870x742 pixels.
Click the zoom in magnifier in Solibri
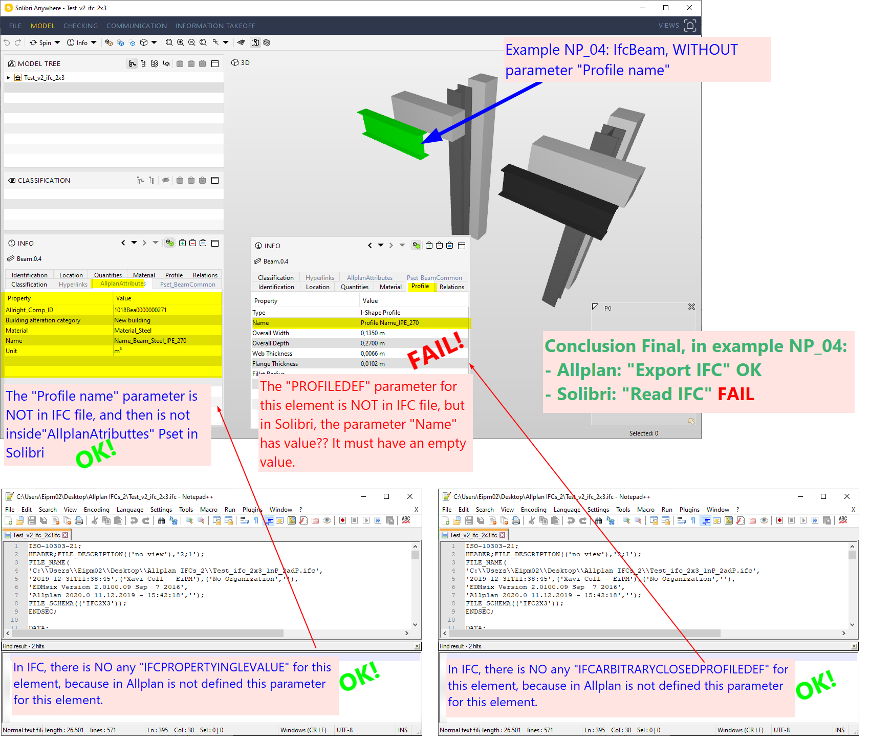[181, 42]
